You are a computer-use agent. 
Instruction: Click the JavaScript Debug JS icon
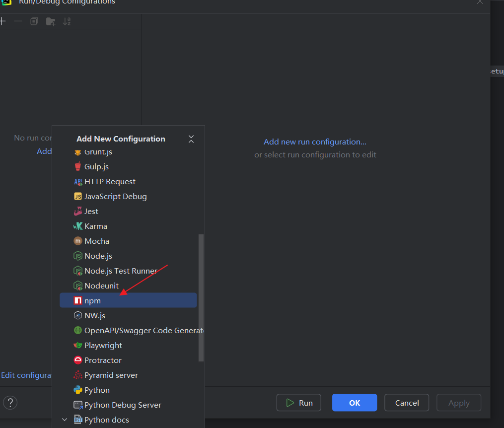78,196
